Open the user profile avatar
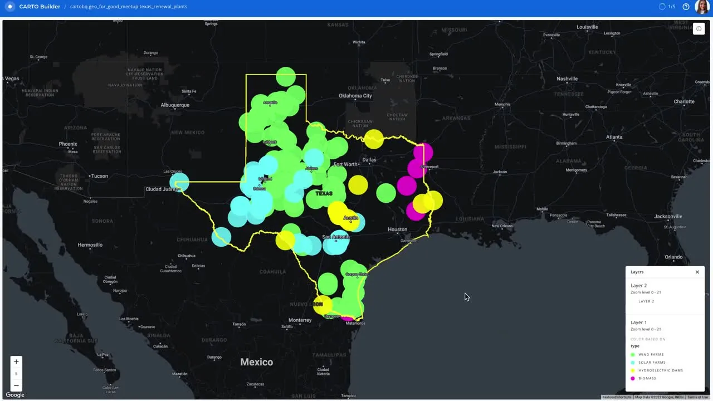The height and width of the screenshot is (401, 713). [x=702, y=7]
